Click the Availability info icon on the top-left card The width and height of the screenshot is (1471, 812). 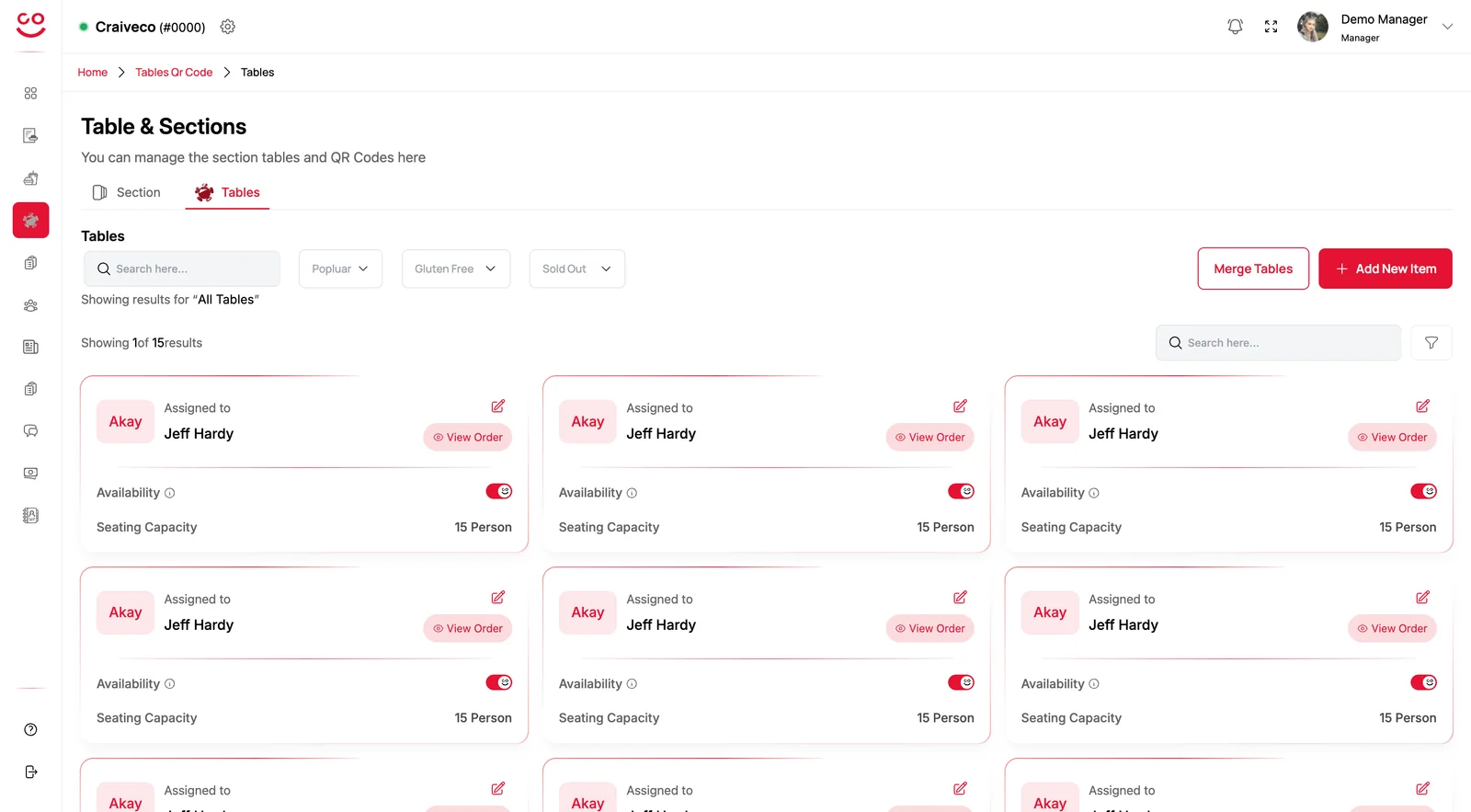tap(169, 494)
